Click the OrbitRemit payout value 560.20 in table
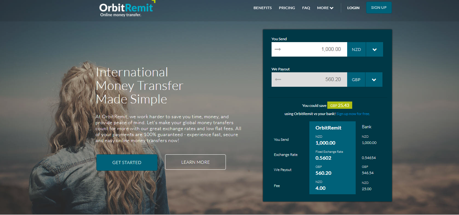 point(323,173)
